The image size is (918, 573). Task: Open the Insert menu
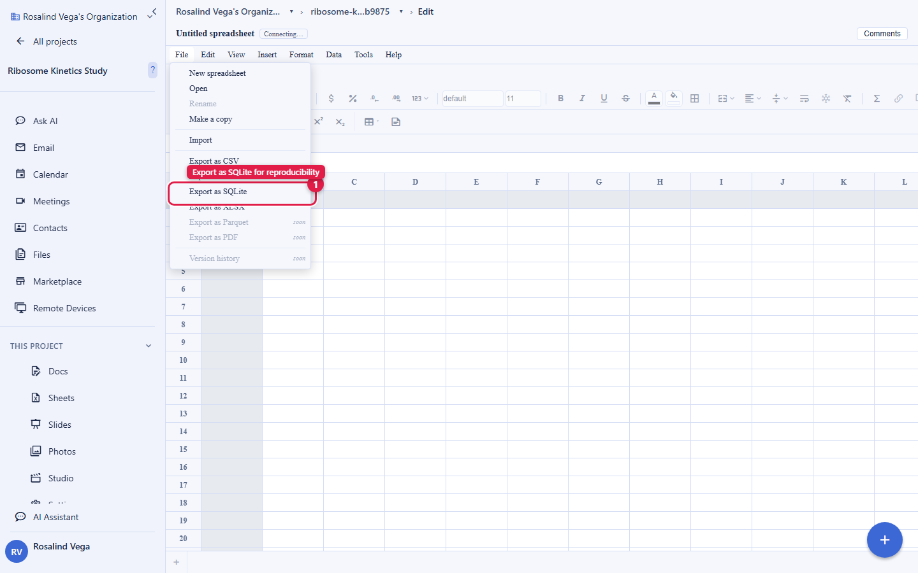[x=267, y=55]
